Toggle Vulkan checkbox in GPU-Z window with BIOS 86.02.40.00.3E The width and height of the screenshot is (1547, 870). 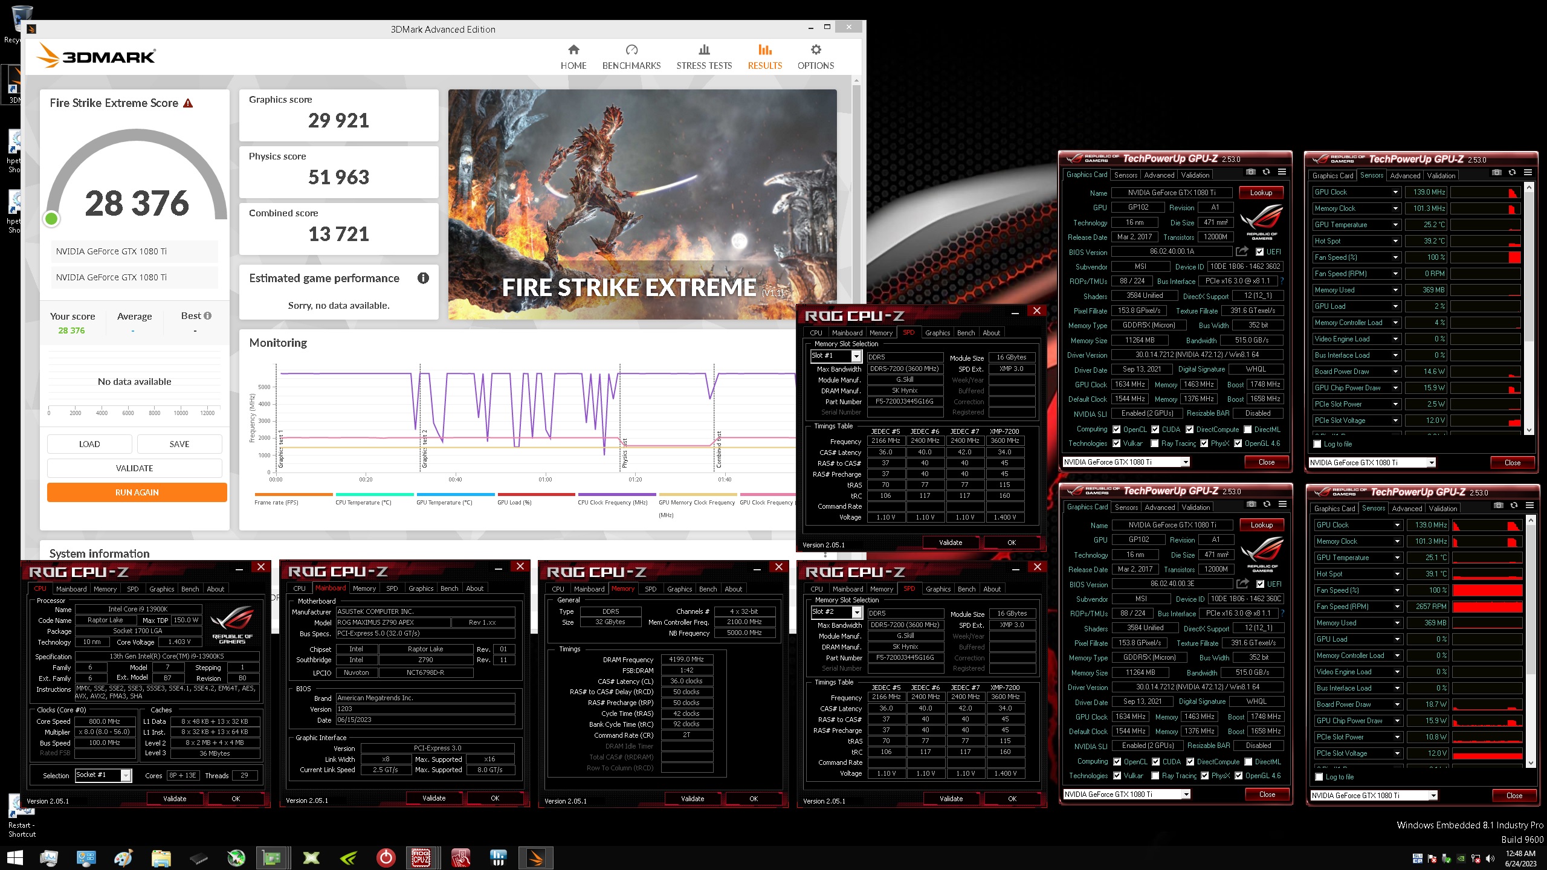pyautogui.click(x=1117, y=776)
